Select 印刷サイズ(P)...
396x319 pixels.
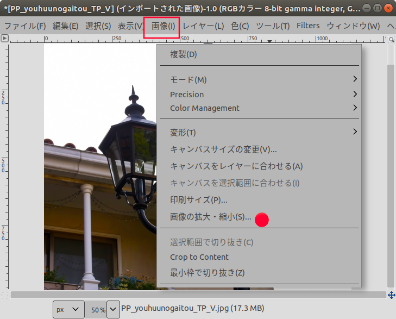[x=259, y=200]
